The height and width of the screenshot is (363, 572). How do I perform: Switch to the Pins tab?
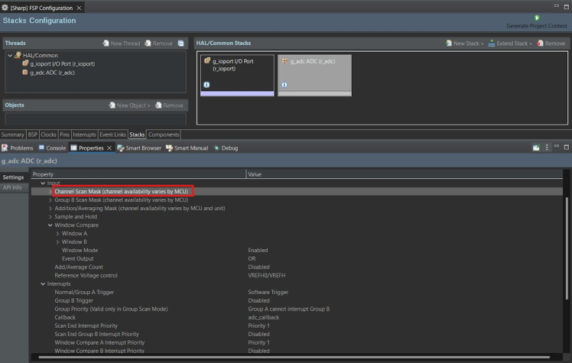pos(65,135)
